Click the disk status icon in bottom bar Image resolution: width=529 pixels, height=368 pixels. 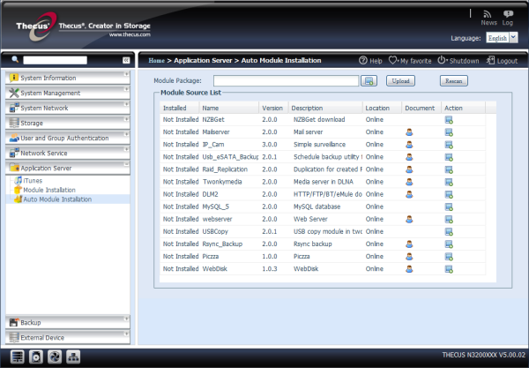(35, 357)
